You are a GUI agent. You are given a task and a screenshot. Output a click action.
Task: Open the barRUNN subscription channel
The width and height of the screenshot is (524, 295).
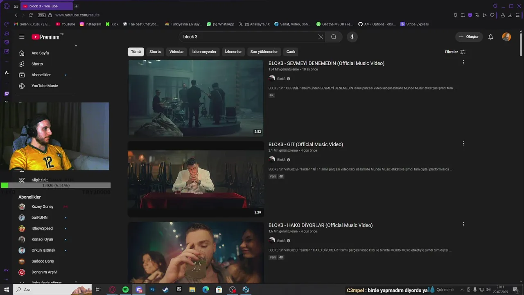tap(40, 218)
